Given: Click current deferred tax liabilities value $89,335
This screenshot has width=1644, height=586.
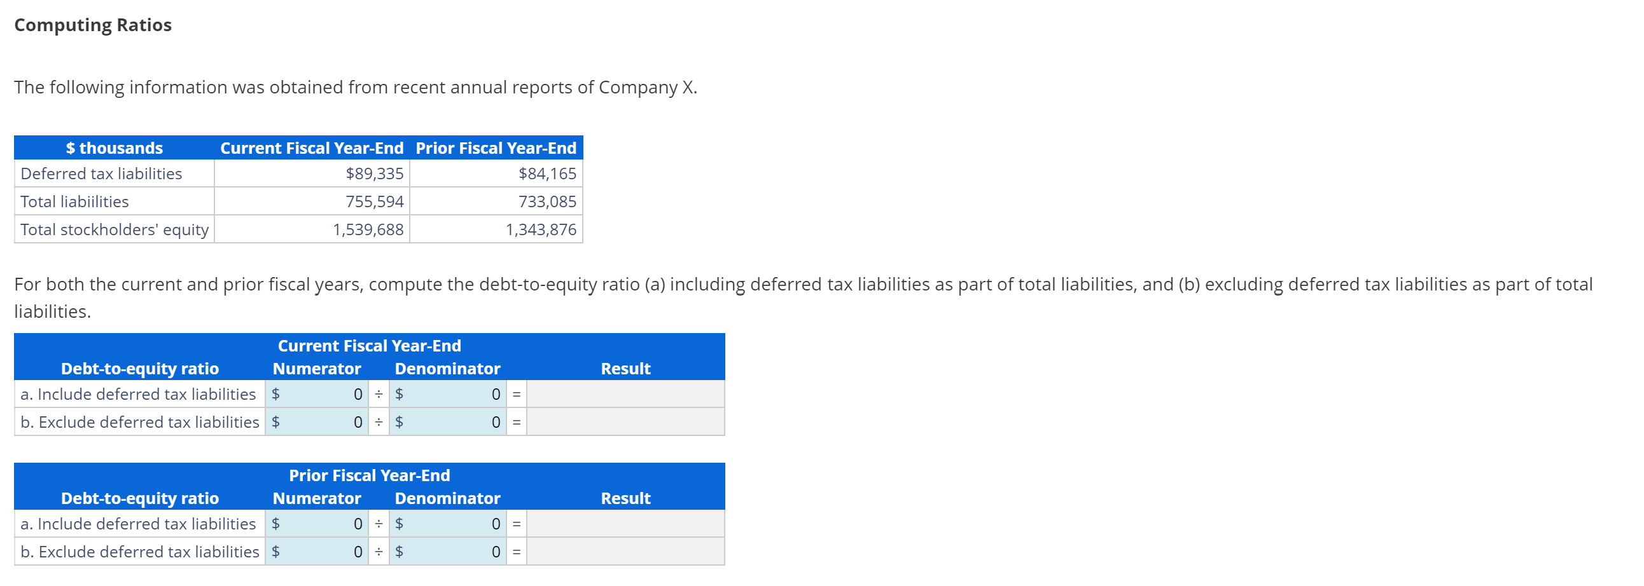Looking at the screenshot, I should tap(375, 174).
